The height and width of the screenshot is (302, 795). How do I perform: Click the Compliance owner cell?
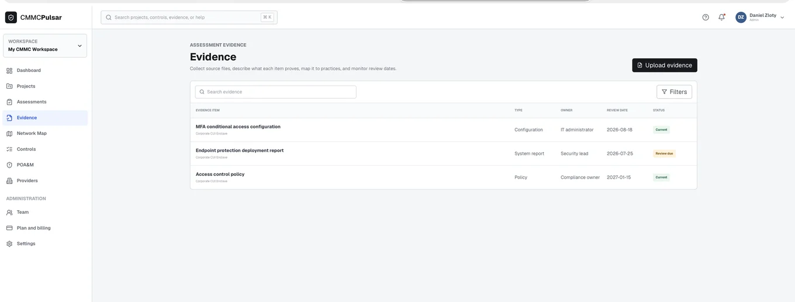(580, 178)
